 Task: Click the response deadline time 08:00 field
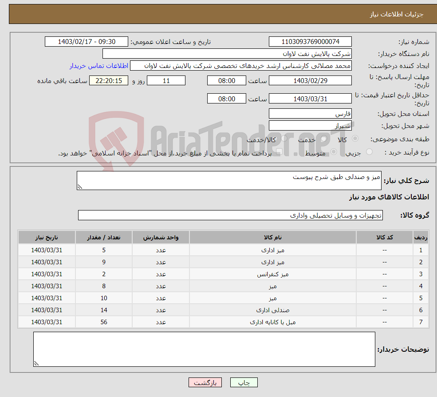point(227,81)
